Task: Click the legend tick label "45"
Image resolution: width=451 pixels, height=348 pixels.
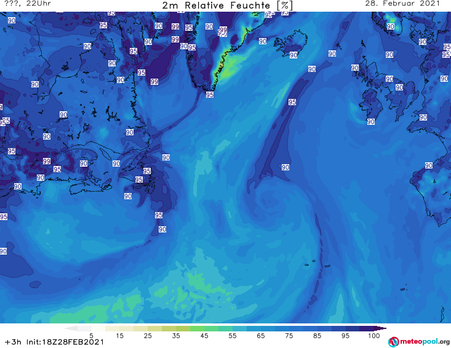Action: click(204, 336)
